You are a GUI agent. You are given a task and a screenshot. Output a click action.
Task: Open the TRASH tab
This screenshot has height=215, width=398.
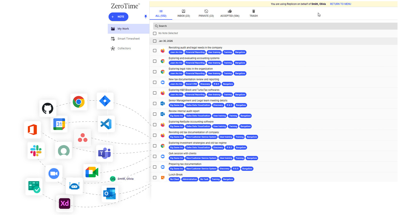[x=254, y=13]
